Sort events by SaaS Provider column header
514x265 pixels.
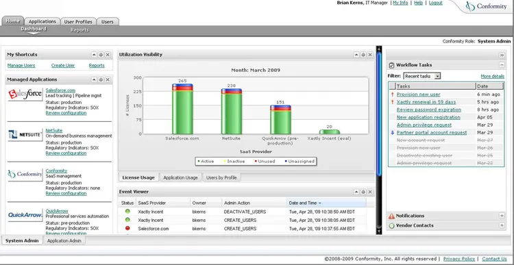click(163, 203)
